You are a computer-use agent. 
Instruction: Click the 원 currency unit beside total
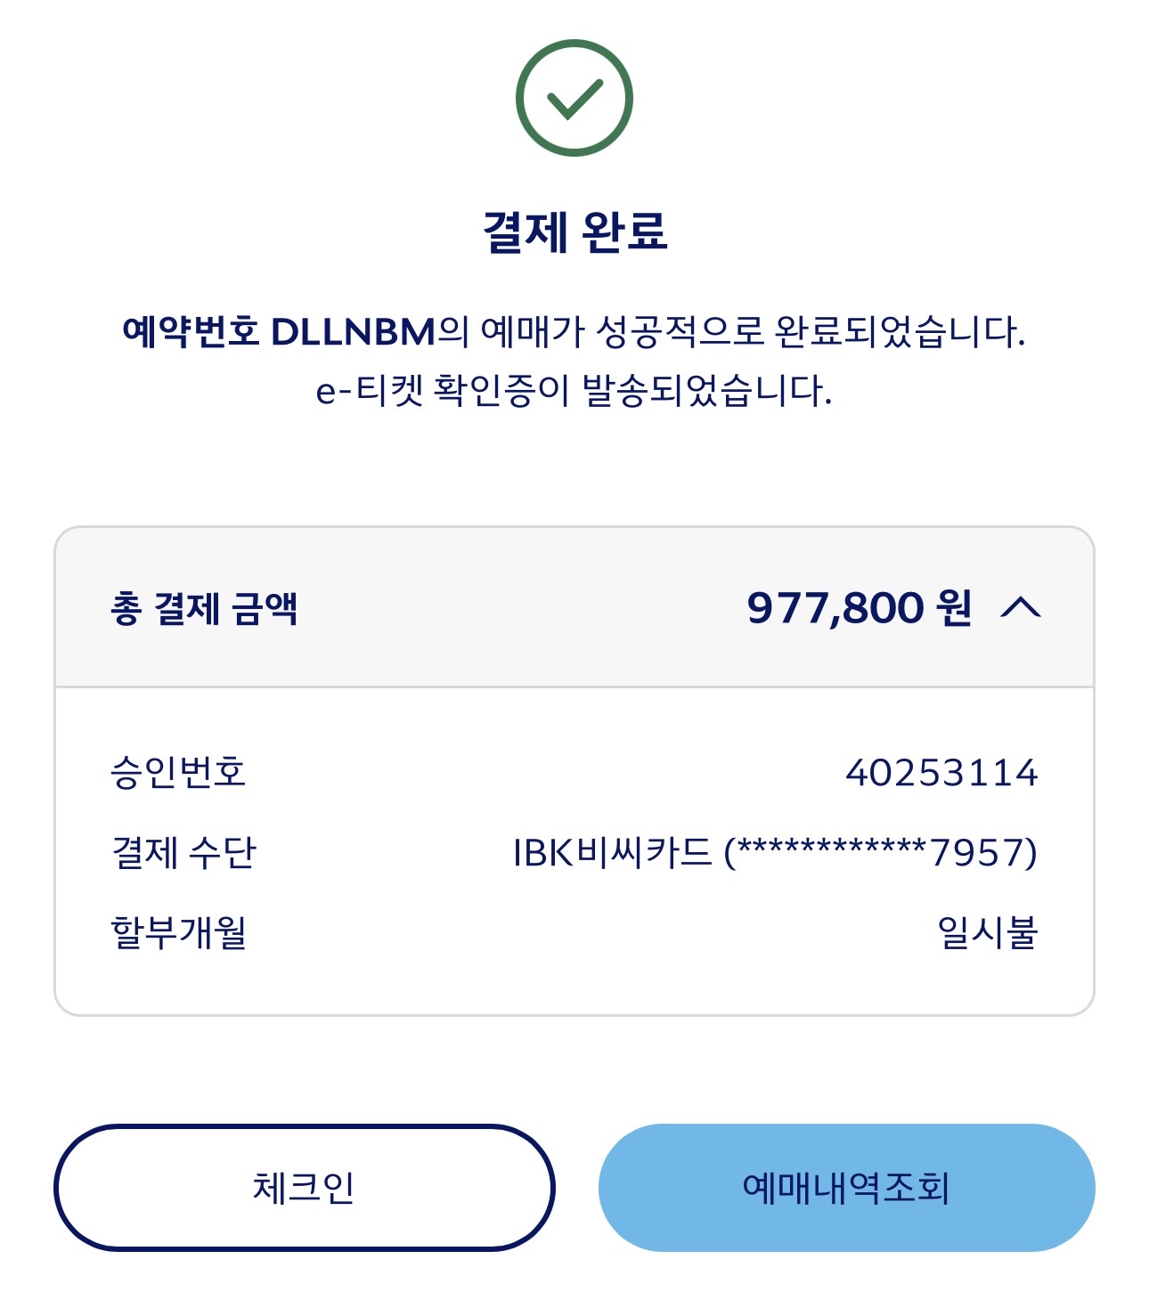(954, 608)
